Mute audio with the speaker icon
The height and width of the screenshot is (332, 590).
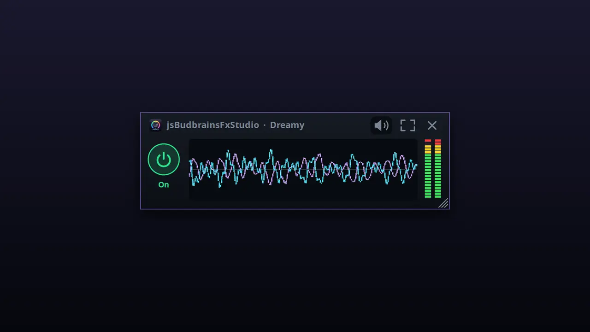381,125
